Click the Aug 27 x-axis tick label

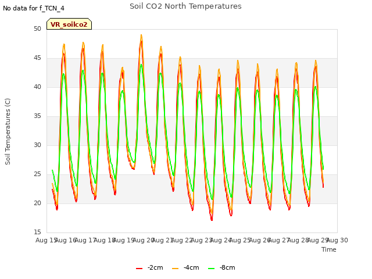click(x=279, y=240)
